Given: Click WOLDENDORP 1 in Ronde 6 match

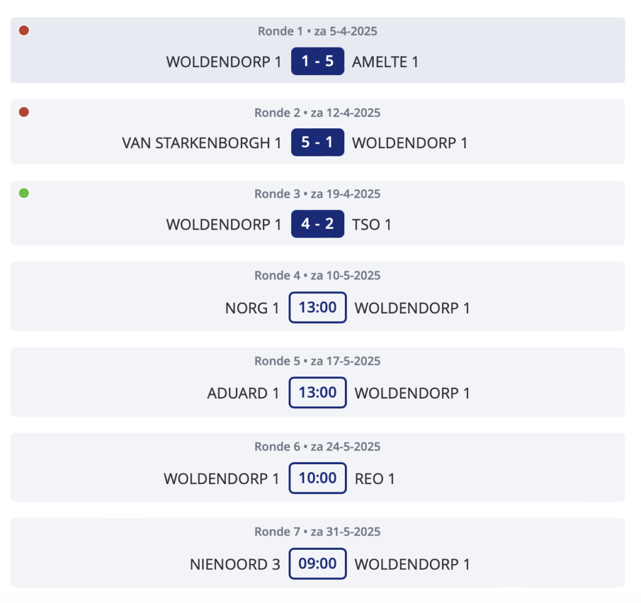Looking at the screenshot, I should (222, 479).
